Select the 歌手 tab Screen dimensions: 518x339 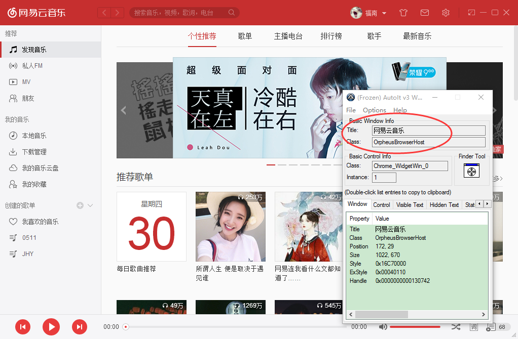click(x=374, y=36)
